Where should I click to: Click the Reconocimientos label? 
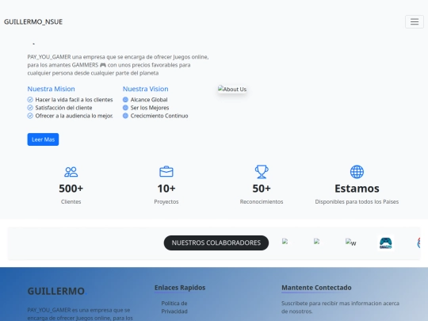(x=262, y=202)
